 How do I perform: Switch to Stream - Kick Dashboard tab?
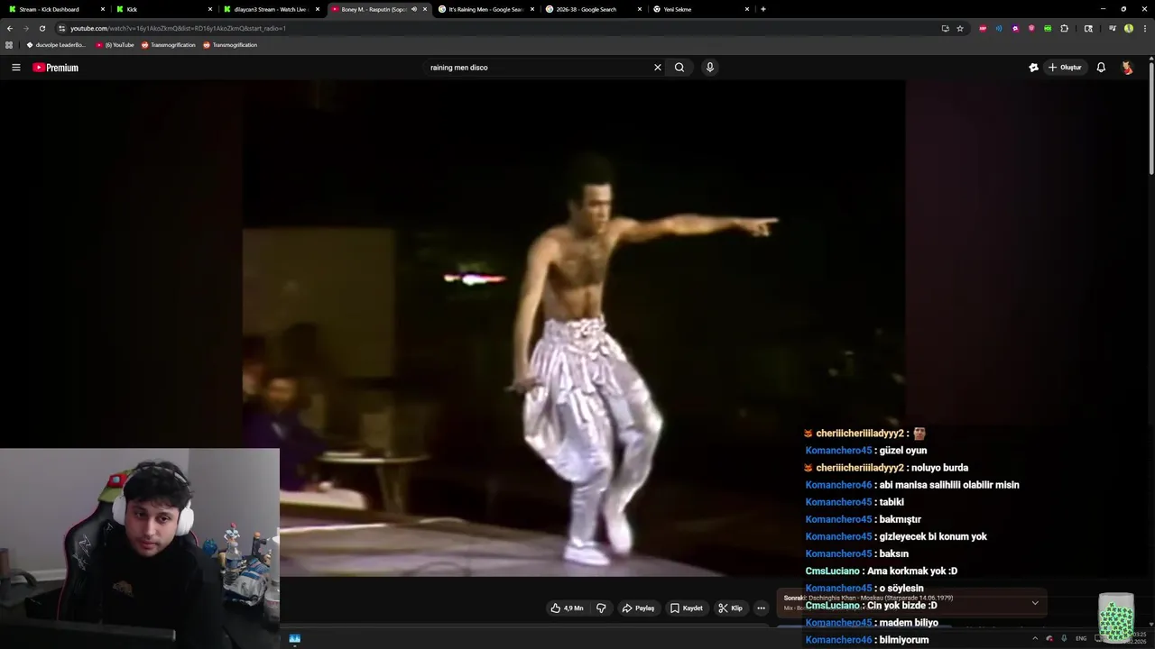click(x=54, y=9)
